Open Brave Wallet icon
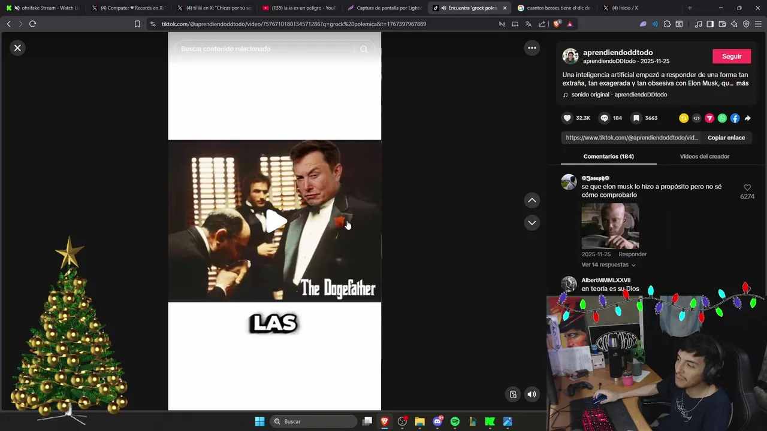The height and width of the screenshot is (431, 767). click(x=722, y=24)
